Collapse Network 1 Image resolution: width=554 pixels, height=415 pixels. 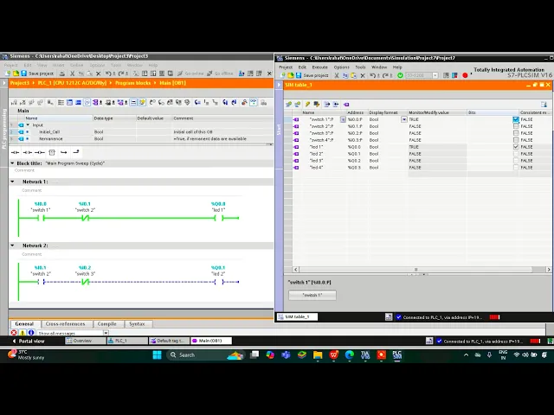pos(12,182)
